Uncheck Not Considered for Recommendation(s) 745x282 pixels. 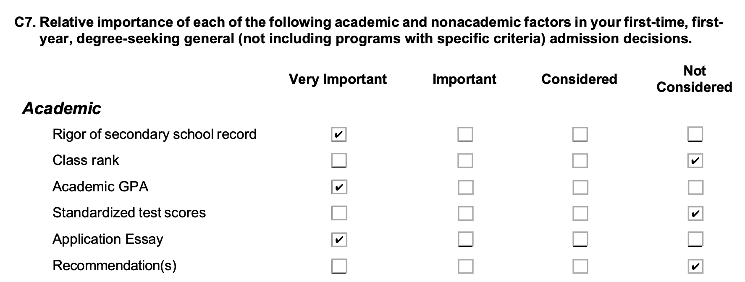coord(695,266)
